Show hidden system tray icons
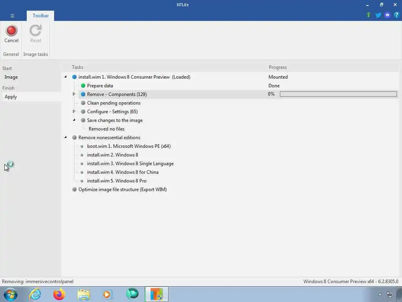This screenshot has width=402, height=302. tap(380, 295)
